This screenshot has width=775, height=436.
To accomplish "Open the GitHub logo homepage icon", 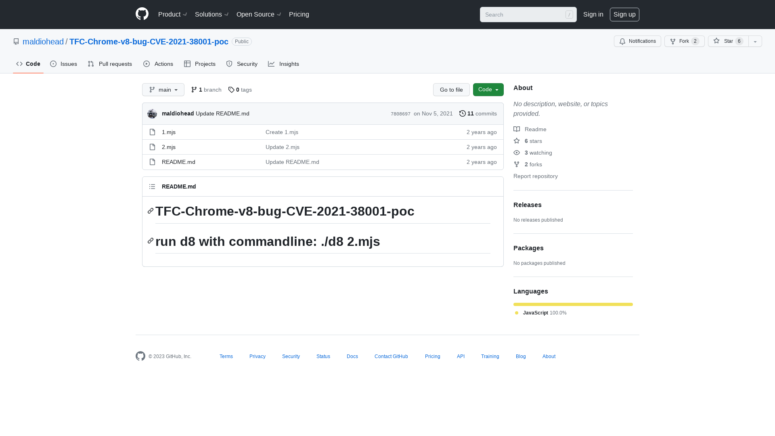I will (142, 14).
